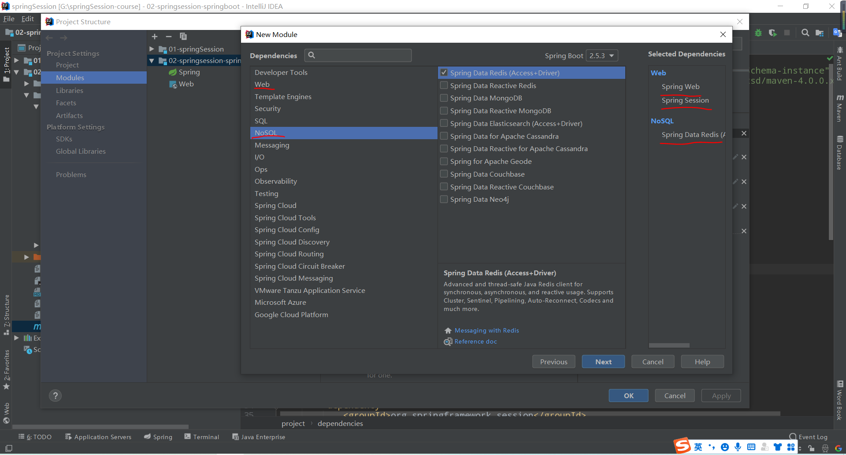The image size is (846, 455).
Task: Toggle the microphone icon in IME bar
Action: pyautogui.click(x=738, y=447)
